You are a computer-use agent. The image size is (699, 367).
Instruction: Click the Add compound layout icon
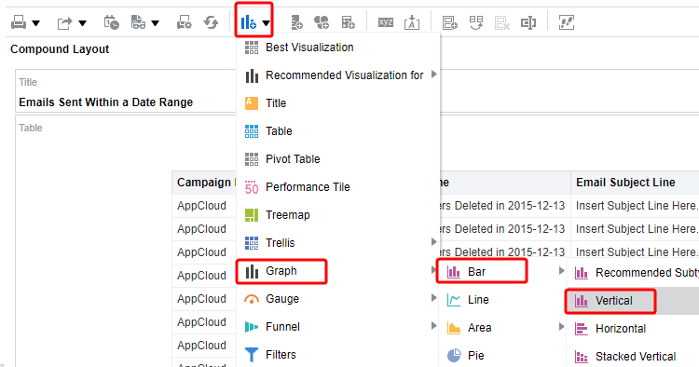pyautogui.click(x=450, y=22)
